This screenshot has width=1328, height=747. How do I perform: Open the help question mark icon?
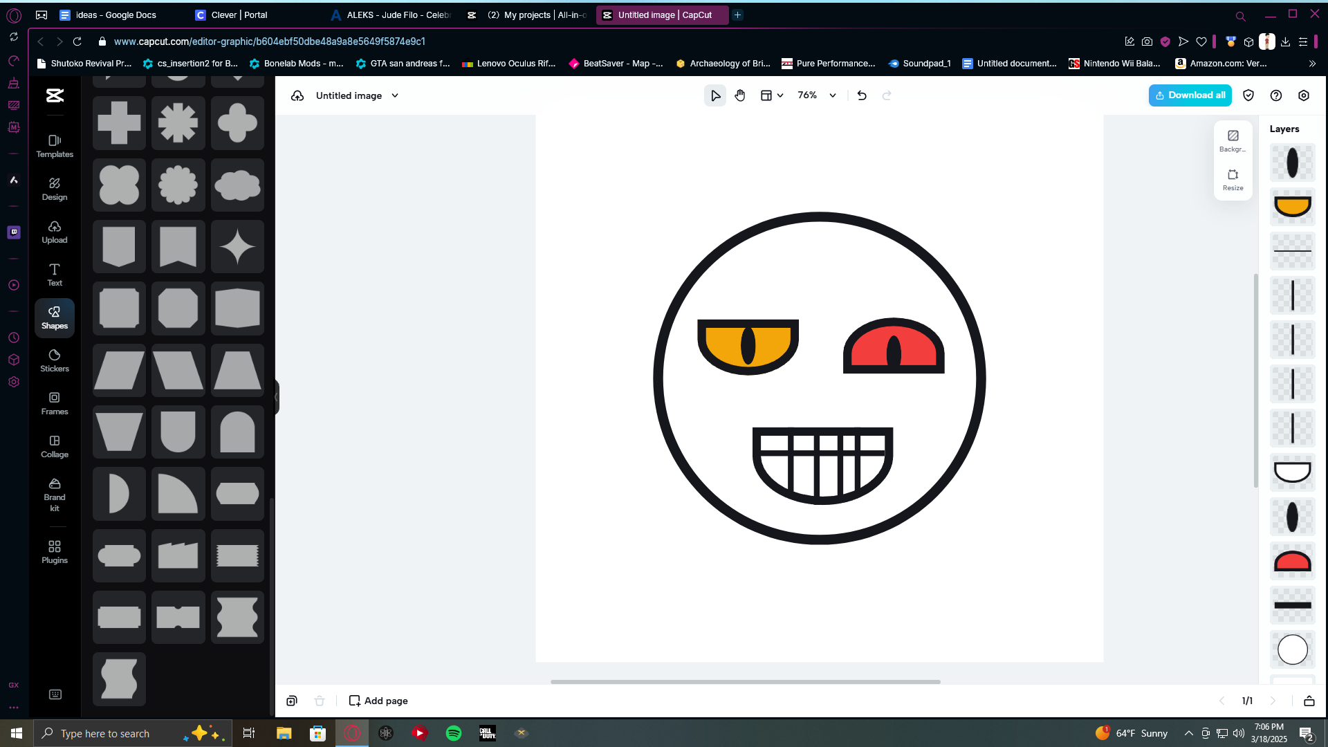coord(1276,95)
